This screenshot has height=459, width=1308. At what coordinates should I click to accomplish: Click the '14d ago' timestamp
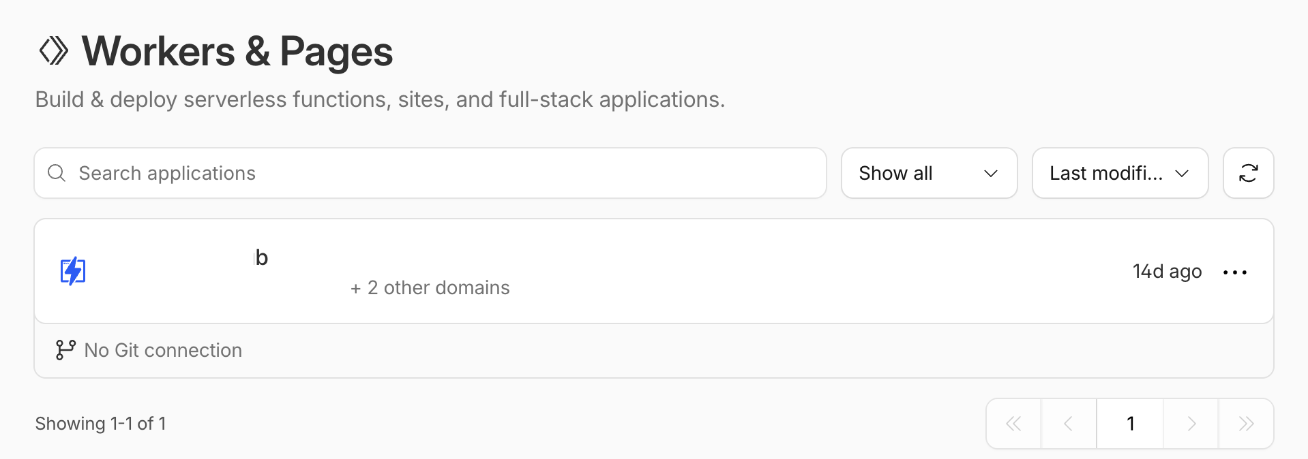pyautogui.click(x=1167, y=272)
